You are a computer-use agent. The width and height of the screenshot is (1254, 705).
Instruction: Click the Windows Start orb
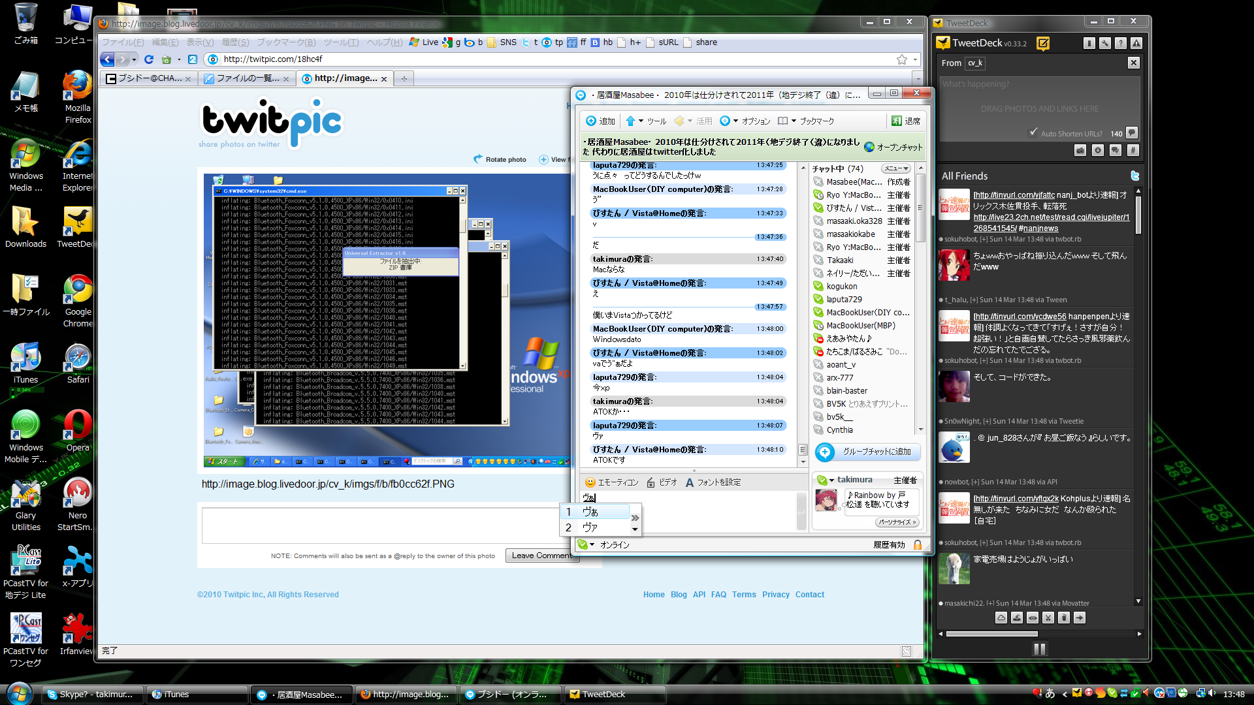pyautogui.click(x=18, y=693)
